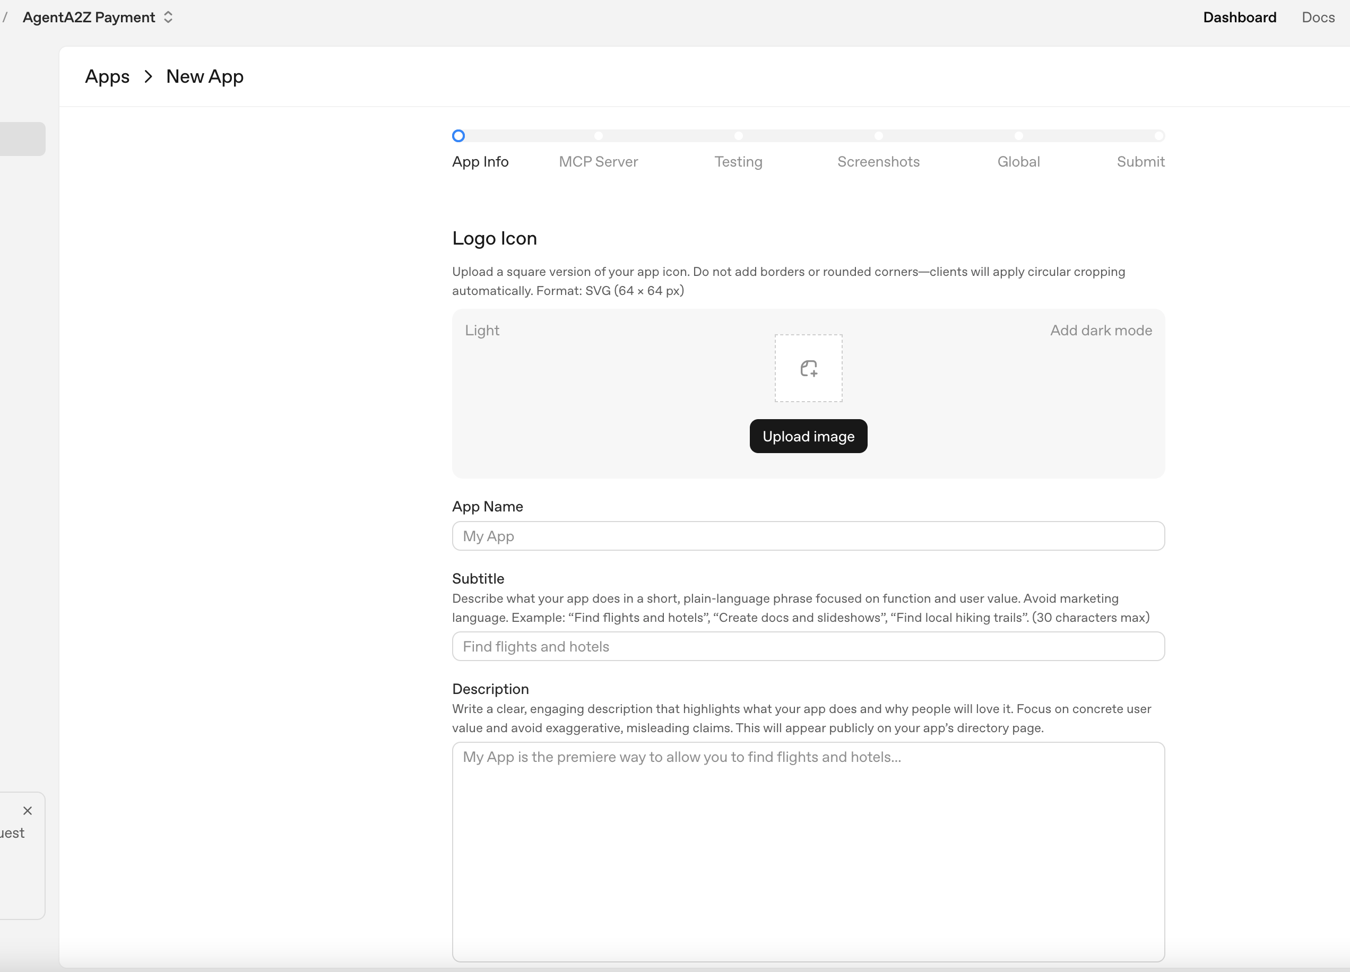The image size is (1350, 972).
Task: Expand the Apps breadcrumb chevron
Action: click(x=148, y=77)
